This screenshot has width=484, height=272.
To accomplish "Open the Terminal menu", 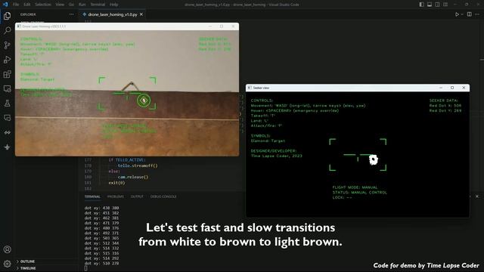I will [98, 5].
